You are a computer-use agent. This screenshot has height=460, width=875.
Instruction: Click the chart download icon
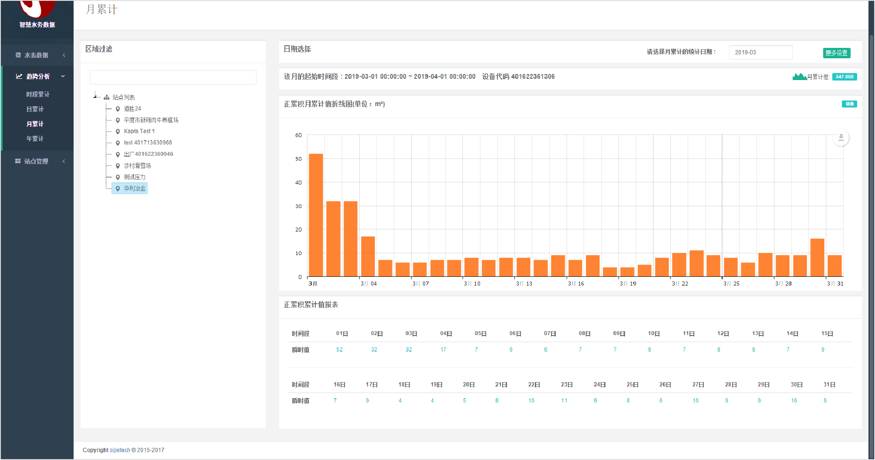(x=841, y=138)
